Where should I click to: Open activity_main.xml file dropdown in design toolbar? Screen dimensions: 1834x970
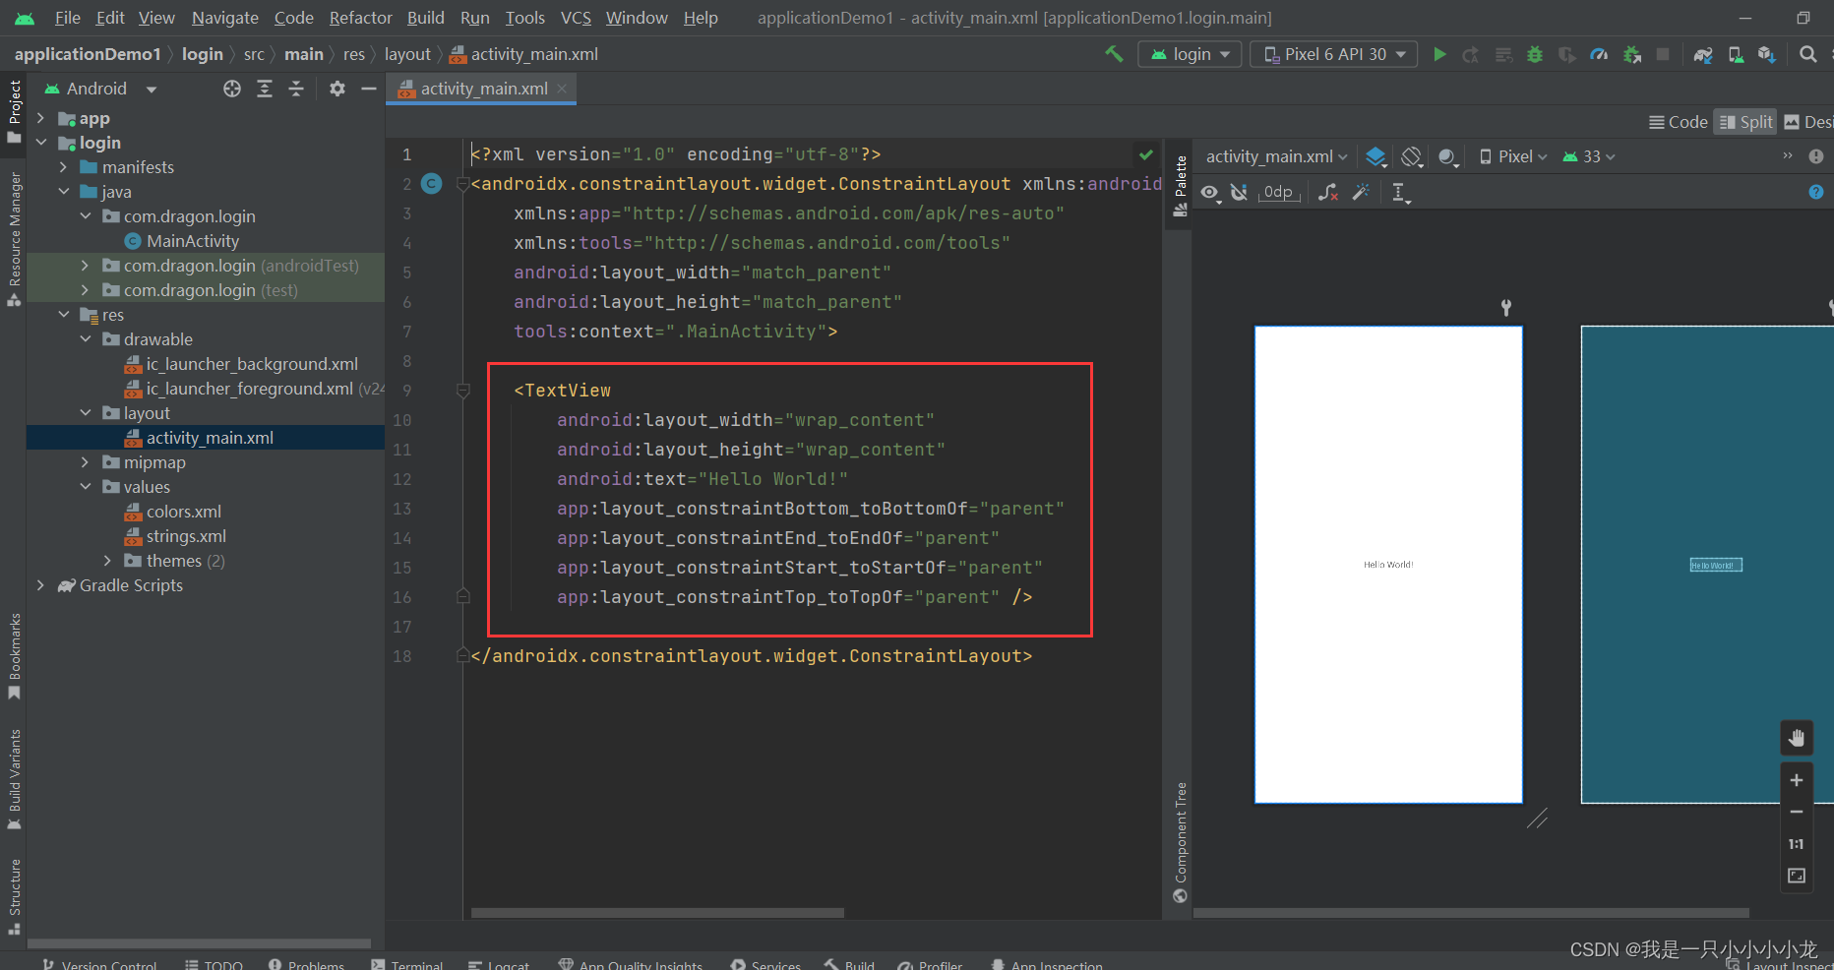[1277, 156]
